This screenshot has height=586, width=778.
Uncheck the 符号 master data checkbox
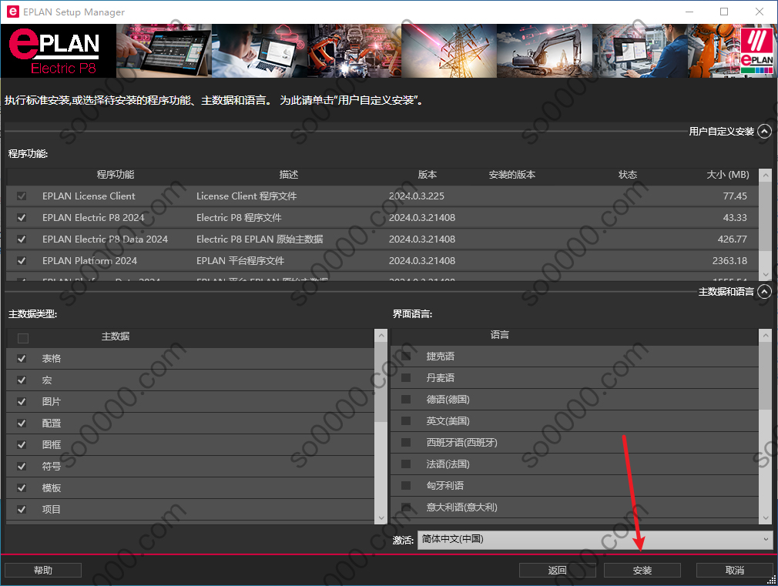coord(22,467)
